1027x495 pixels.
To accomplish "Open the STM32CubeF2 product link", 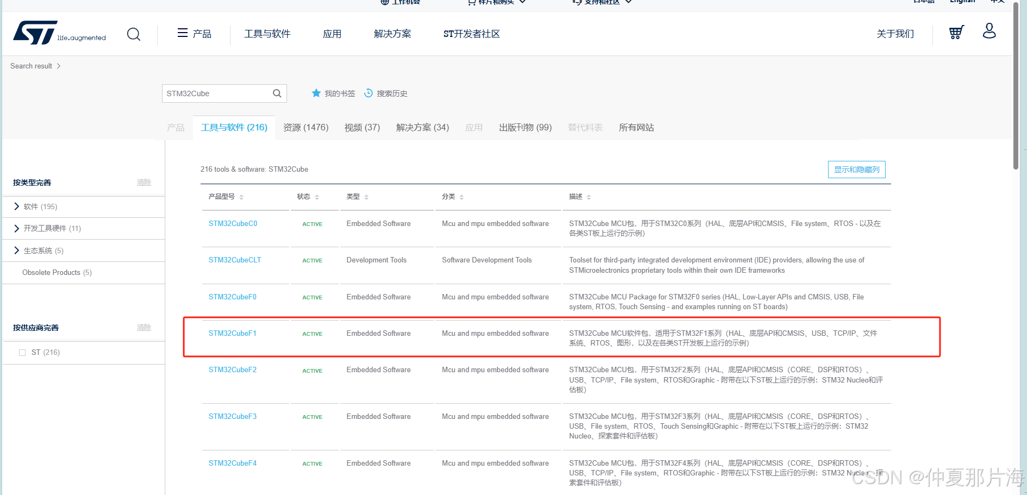I will (232, 370).
